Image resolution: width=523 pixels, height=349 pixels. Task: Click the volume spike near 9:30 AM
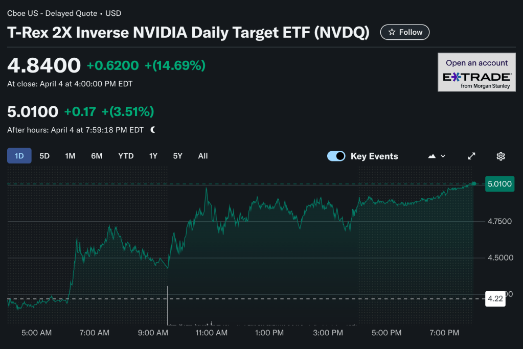(168, 307)
